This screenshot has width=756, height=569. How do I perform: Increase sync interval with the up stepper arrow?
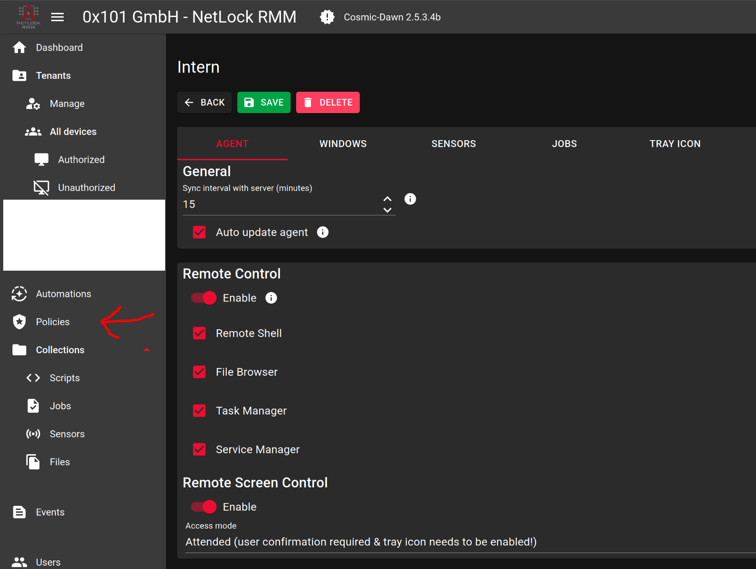tap(387, 198)
